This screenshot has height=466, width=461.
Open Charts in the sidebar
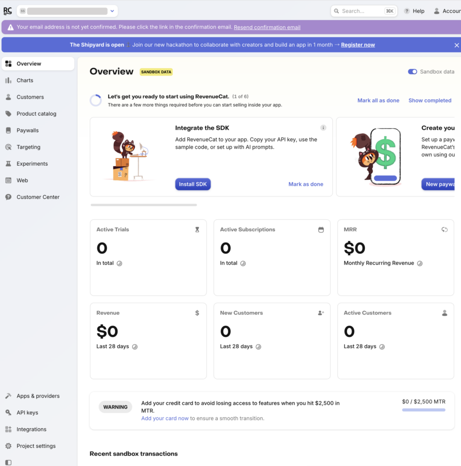pos(25,81)
